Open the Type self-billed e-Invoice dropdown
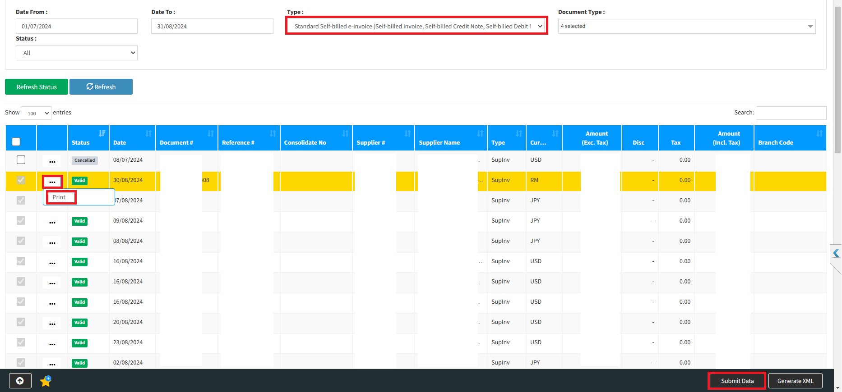The width and height of the screenshot is (842, 392). pos(416,26)
